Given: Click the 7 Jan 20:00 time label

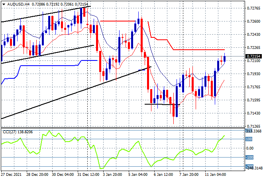Looking at the screenshot, I should pyautogui.click(x=189, y=175).
